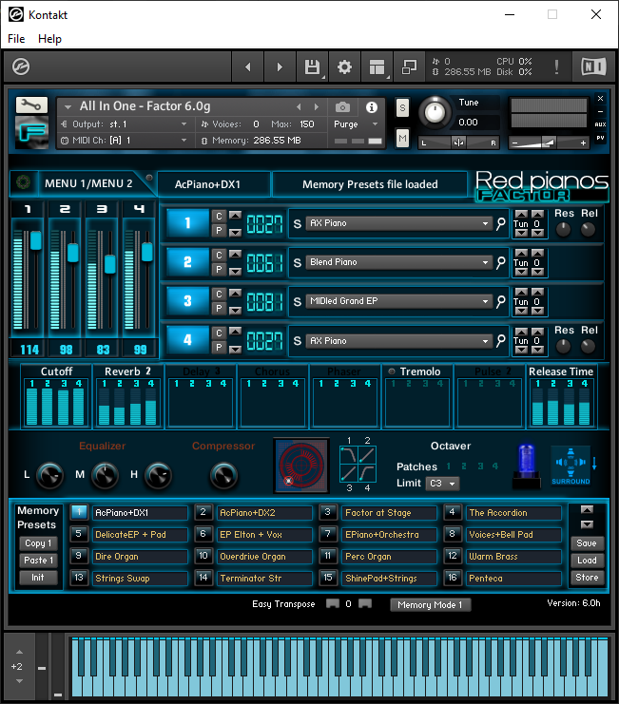Toggle layer 4 blue enable button
The width and height of the screenshot is (619, 704).
(x=187, y=340)
